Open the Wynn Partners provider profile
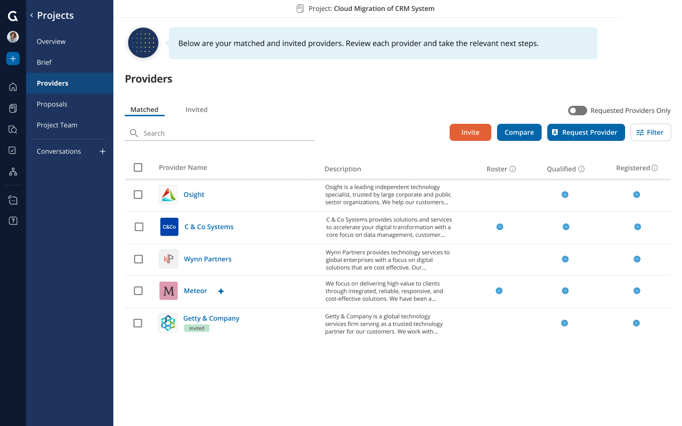The height and width of the screenshot is (426, 682). (207, 259)
